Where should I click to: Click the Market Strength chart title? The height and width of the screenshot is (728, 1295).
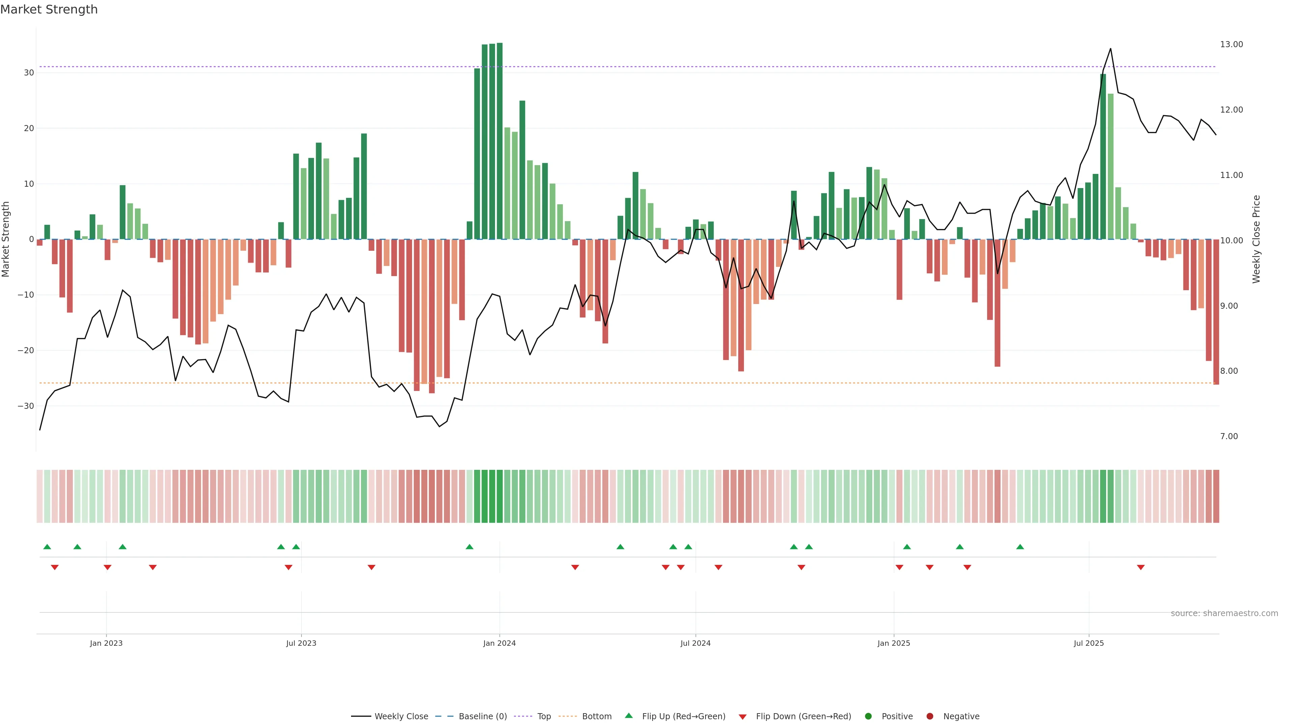49,9
